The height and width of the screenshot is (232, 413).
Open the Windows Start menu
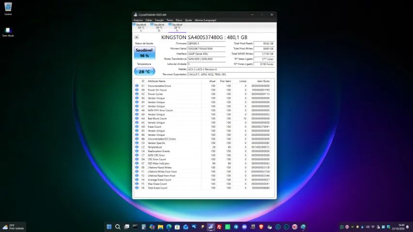tap(109, 227)
